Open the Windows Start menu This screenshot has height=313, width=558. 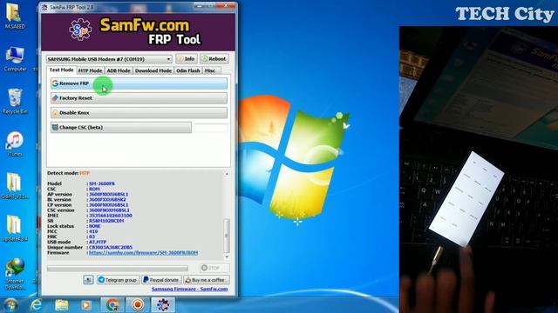[10, 305]
